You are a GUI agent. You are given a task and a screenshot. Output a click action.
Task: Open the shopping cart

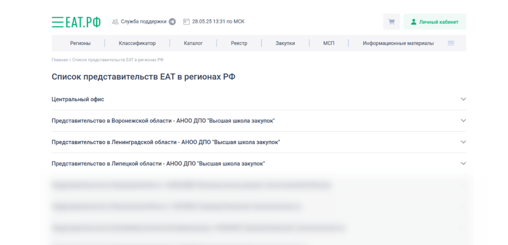pos(391,22)
